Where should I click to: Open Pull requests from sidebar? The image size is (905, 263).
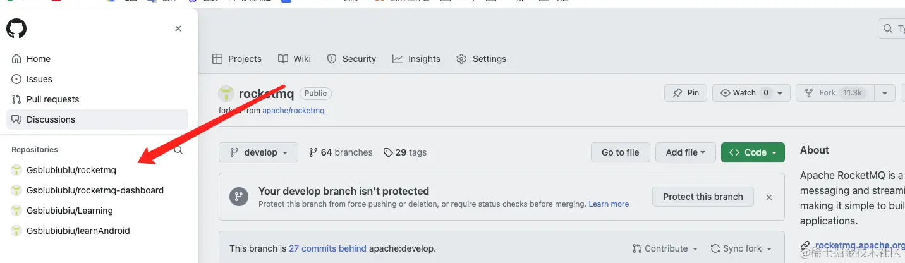point(52,99)
